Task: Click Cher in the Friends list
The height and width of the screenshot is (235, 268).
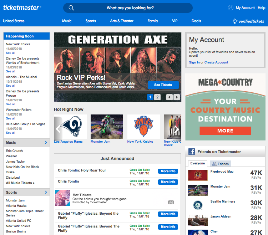Action: (x=214, y=231)
